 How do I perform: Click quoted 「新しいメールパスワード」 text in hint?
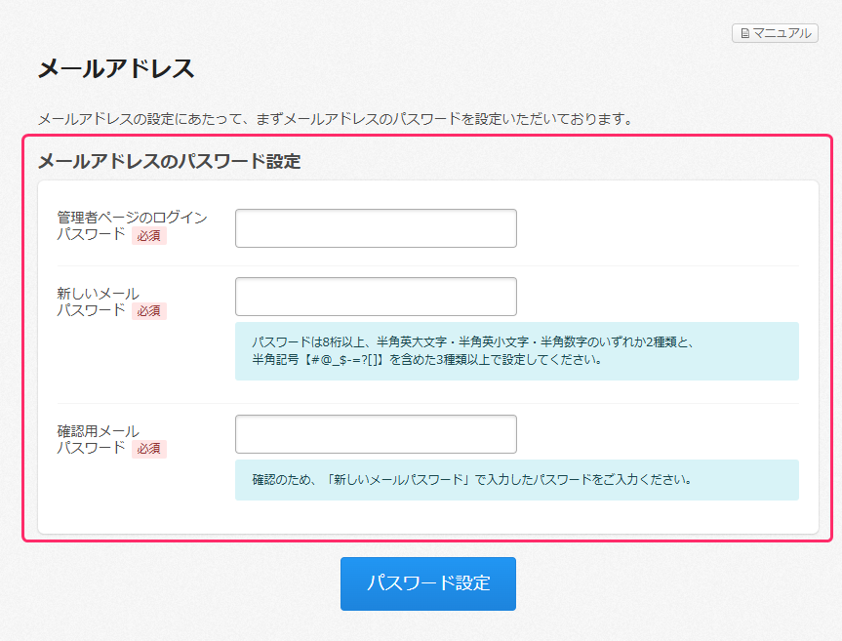point(400,480)
